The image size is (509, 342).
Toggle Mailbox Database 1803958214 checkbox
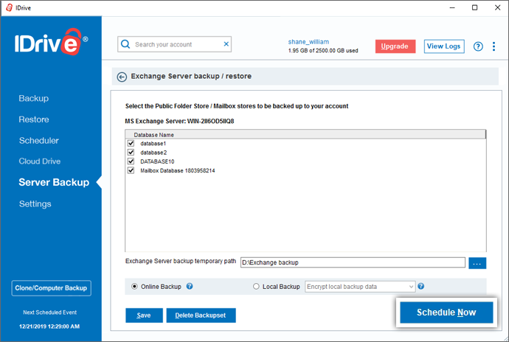131,170
